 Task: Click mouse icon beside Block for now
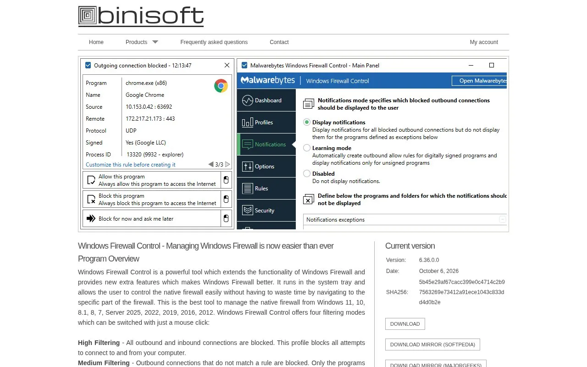point(226,218)
